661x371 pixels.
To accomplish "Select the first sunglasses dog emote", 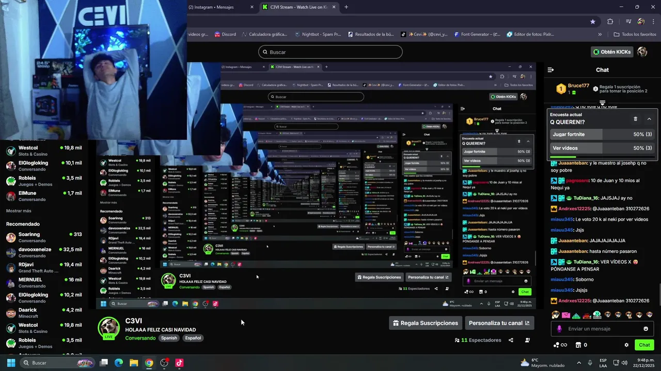I will [556, 315].
